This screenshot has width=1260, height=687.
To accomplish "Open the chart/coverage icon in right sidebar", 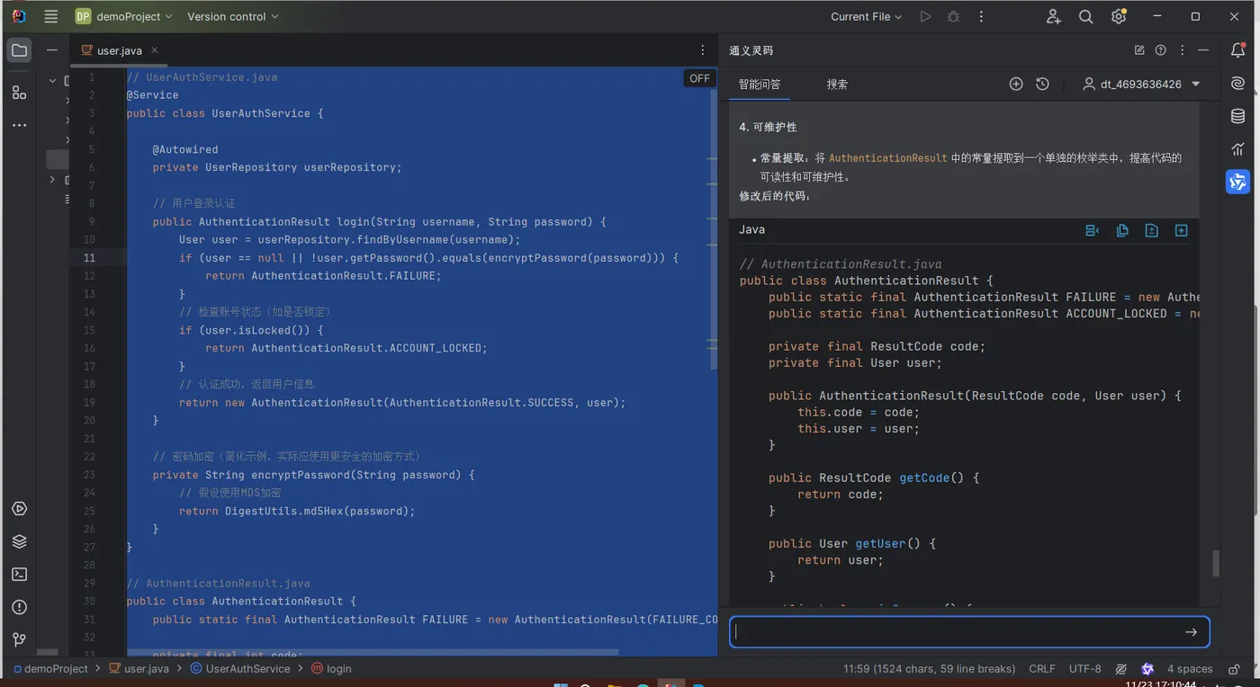I will (1238, 149).
